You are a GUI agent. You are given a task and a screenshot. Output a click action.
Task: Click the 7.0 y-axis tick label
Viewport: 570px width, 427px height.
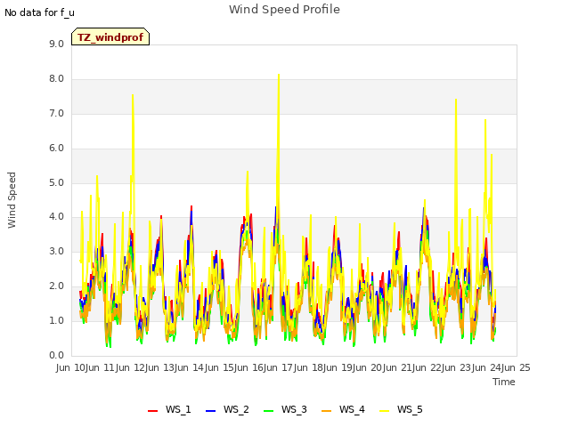tap(56, 114)
